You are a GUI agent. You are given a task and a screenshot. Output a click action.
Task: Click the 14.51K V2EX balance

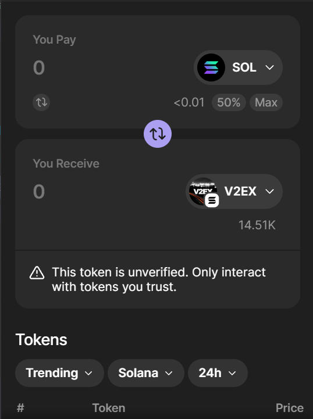[257, 225]
